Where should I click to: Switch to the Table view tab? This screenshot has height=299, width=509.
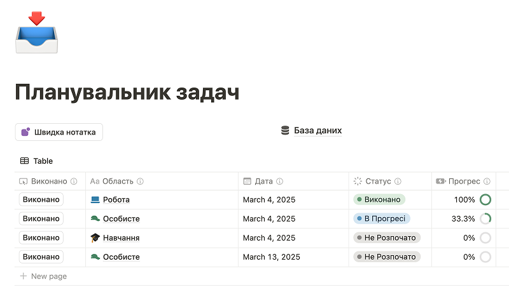[x=37, y=161]
